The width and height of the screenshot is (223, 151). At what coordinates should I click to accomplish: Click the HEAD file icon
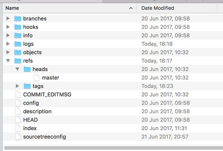(x=18, y=120)
